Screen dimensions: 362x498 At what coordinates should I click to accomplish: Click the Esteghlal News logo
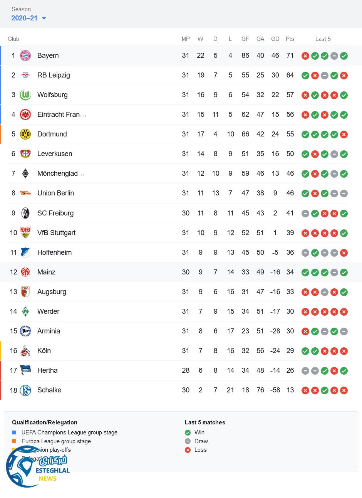pyautogui.click(x=38, y=467)
